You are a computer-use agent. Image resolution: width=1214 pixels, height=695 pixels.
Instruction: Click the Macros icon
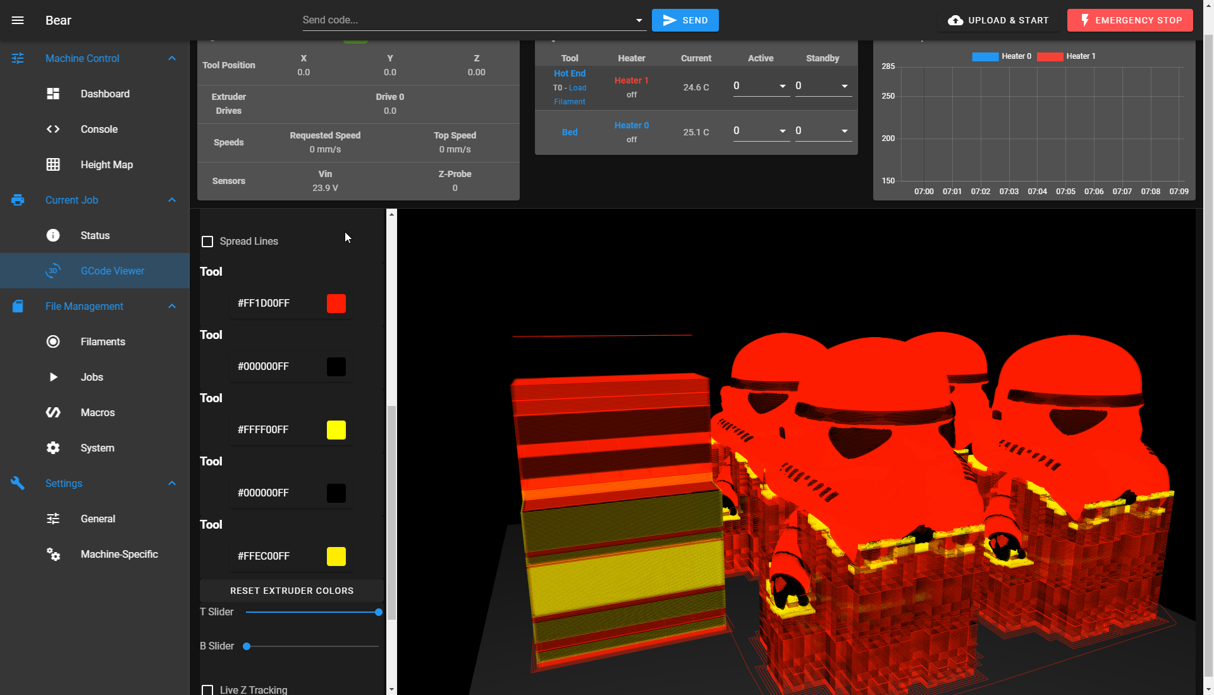(53, 412)
